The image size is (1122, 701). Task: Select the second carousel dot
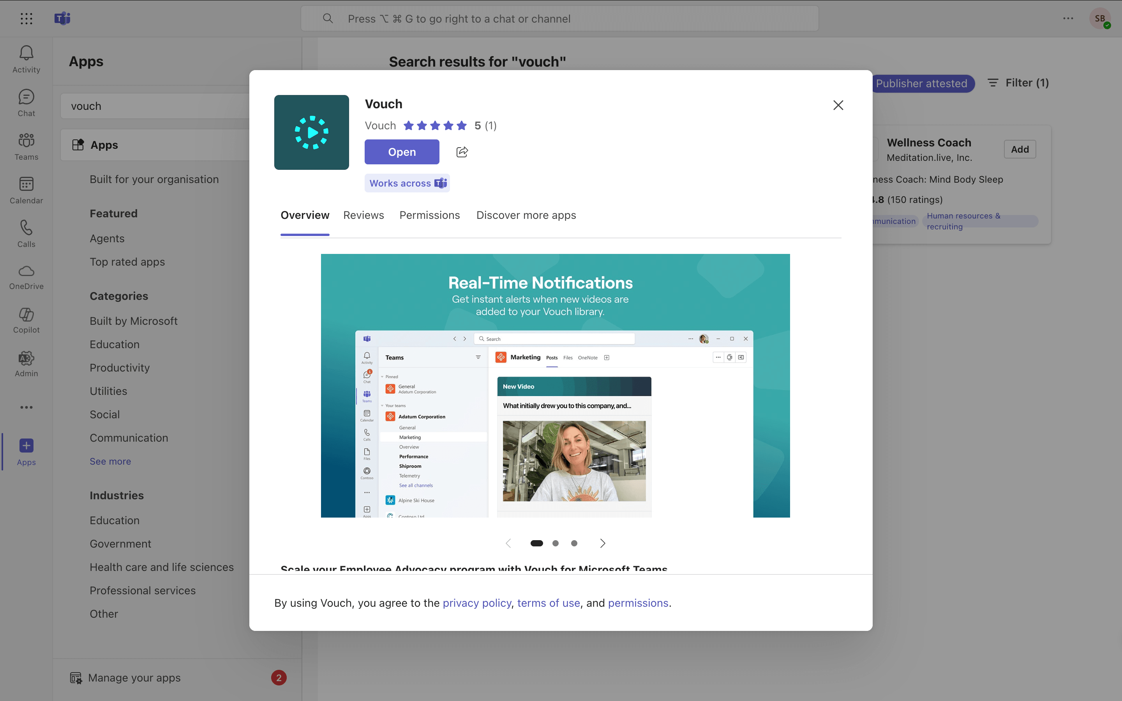coord(556,543)
